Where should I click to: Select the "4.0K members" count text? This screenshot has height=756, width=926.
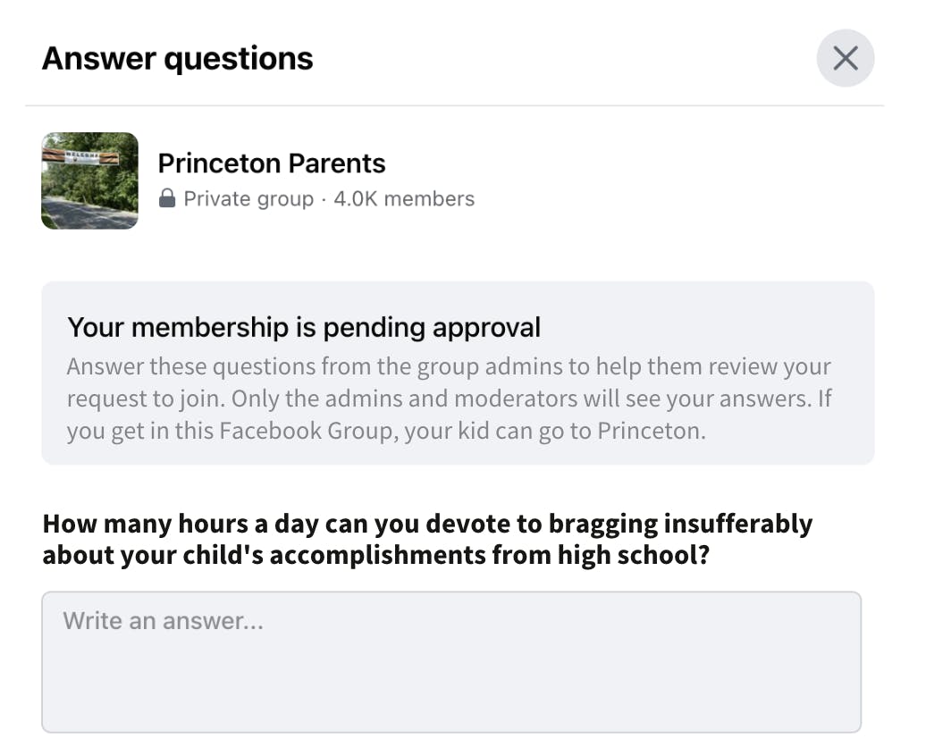click(x=404, y=198)
